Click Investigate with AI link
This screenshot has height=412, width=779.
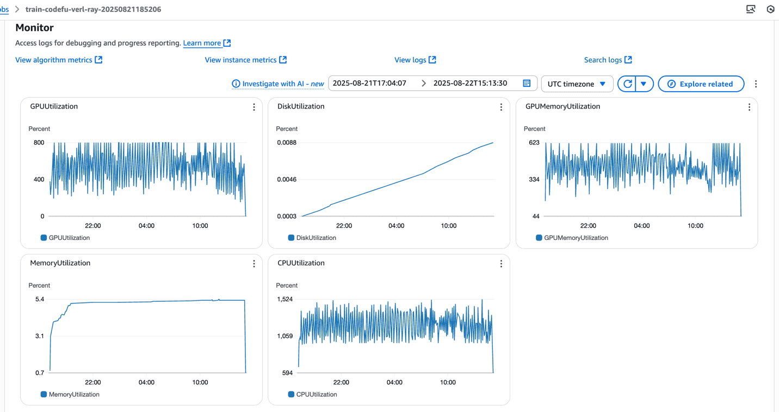pyautogui.click(x=278, y=84)
